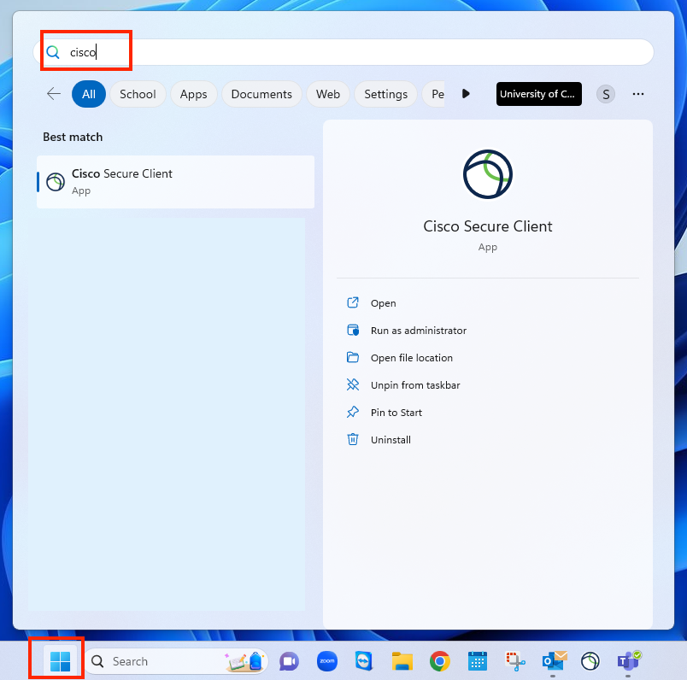The height and width of the screenshot is (680, 687).
Task: Switch to the Web filter tab
Action: 328,94
